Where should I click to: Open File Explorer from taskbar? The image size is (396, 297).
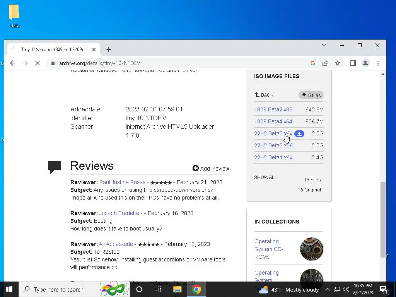point(177,289)
